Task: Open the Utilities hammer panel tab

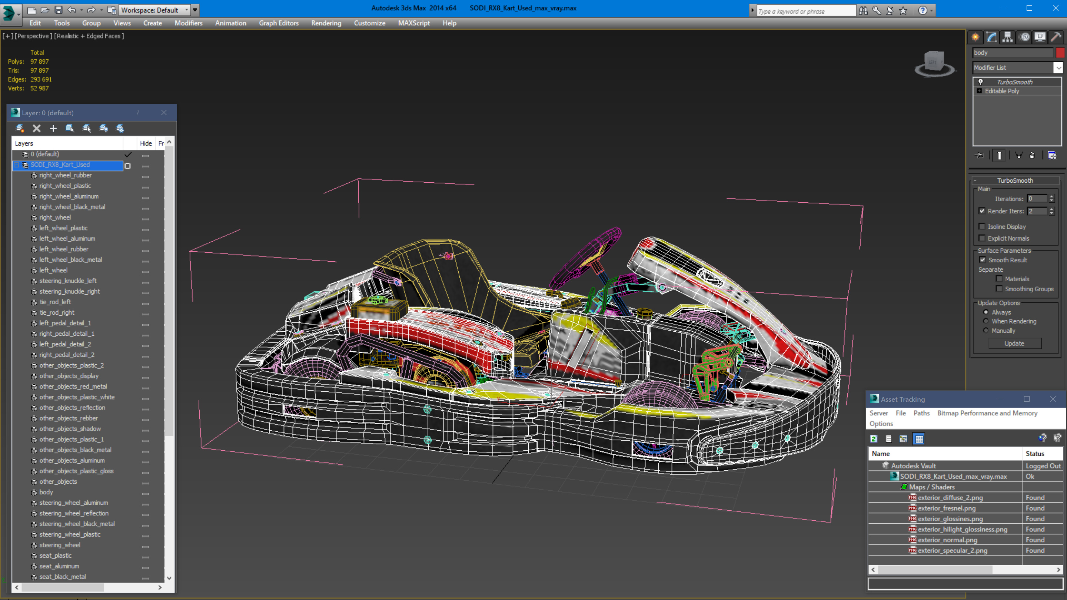Action: [1056, 37]
